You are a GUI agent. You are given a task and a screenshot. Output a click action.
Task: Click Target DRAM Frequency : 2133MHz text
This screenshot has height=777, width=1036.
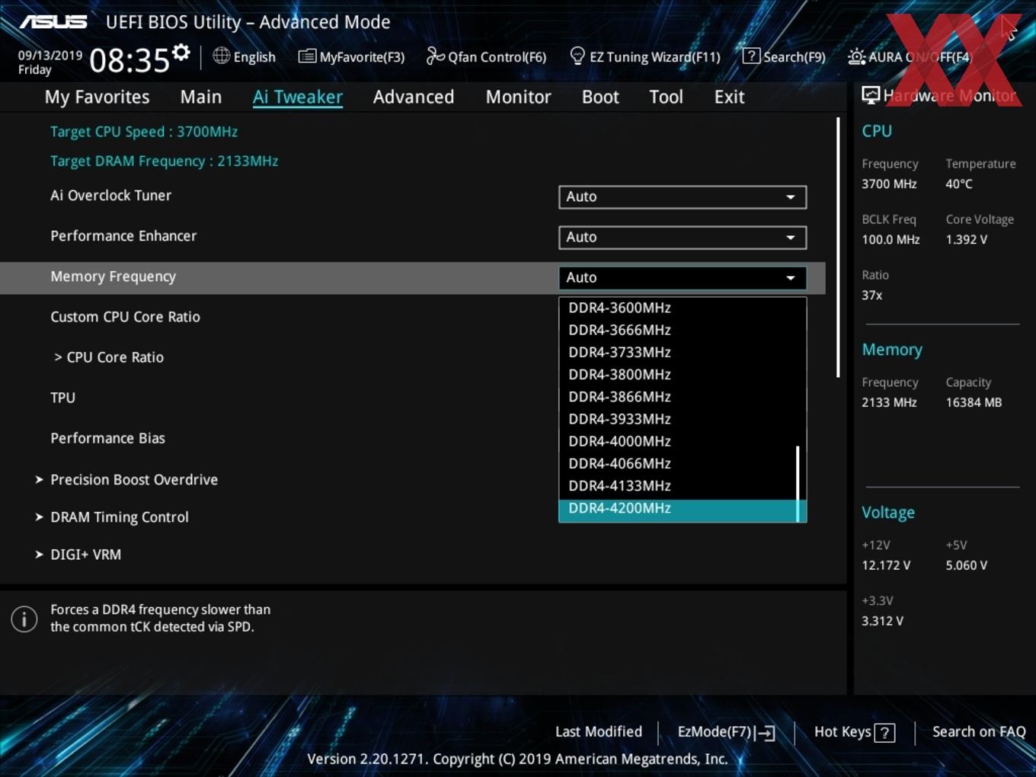[164, 161]
